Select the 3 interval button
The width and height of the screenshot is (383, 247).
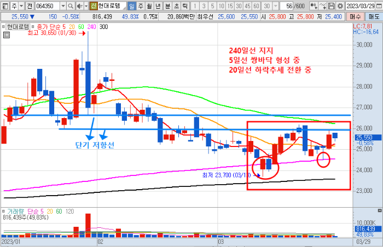coord(204,6)
